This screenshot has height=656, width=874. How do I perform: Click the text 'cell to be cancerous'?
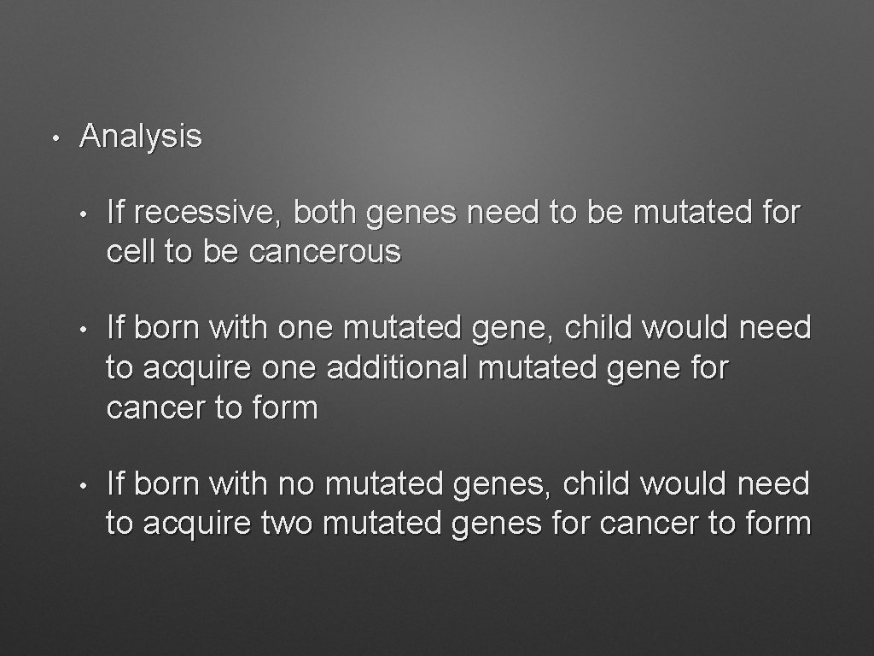point(253,252)
